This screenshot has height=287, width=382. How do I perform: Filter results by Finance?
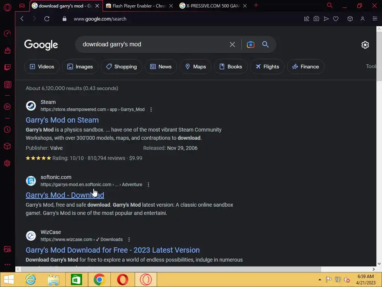[x=306, y=67]
